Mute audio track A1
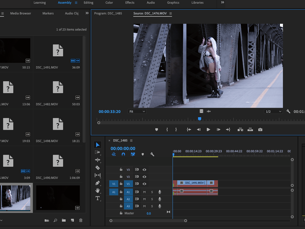Image resolution: width=305 pixels, height=229 pixels. click(x=144, y=192)
